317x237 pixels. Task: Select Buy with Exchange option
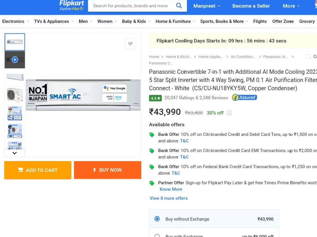pos(157,235)
